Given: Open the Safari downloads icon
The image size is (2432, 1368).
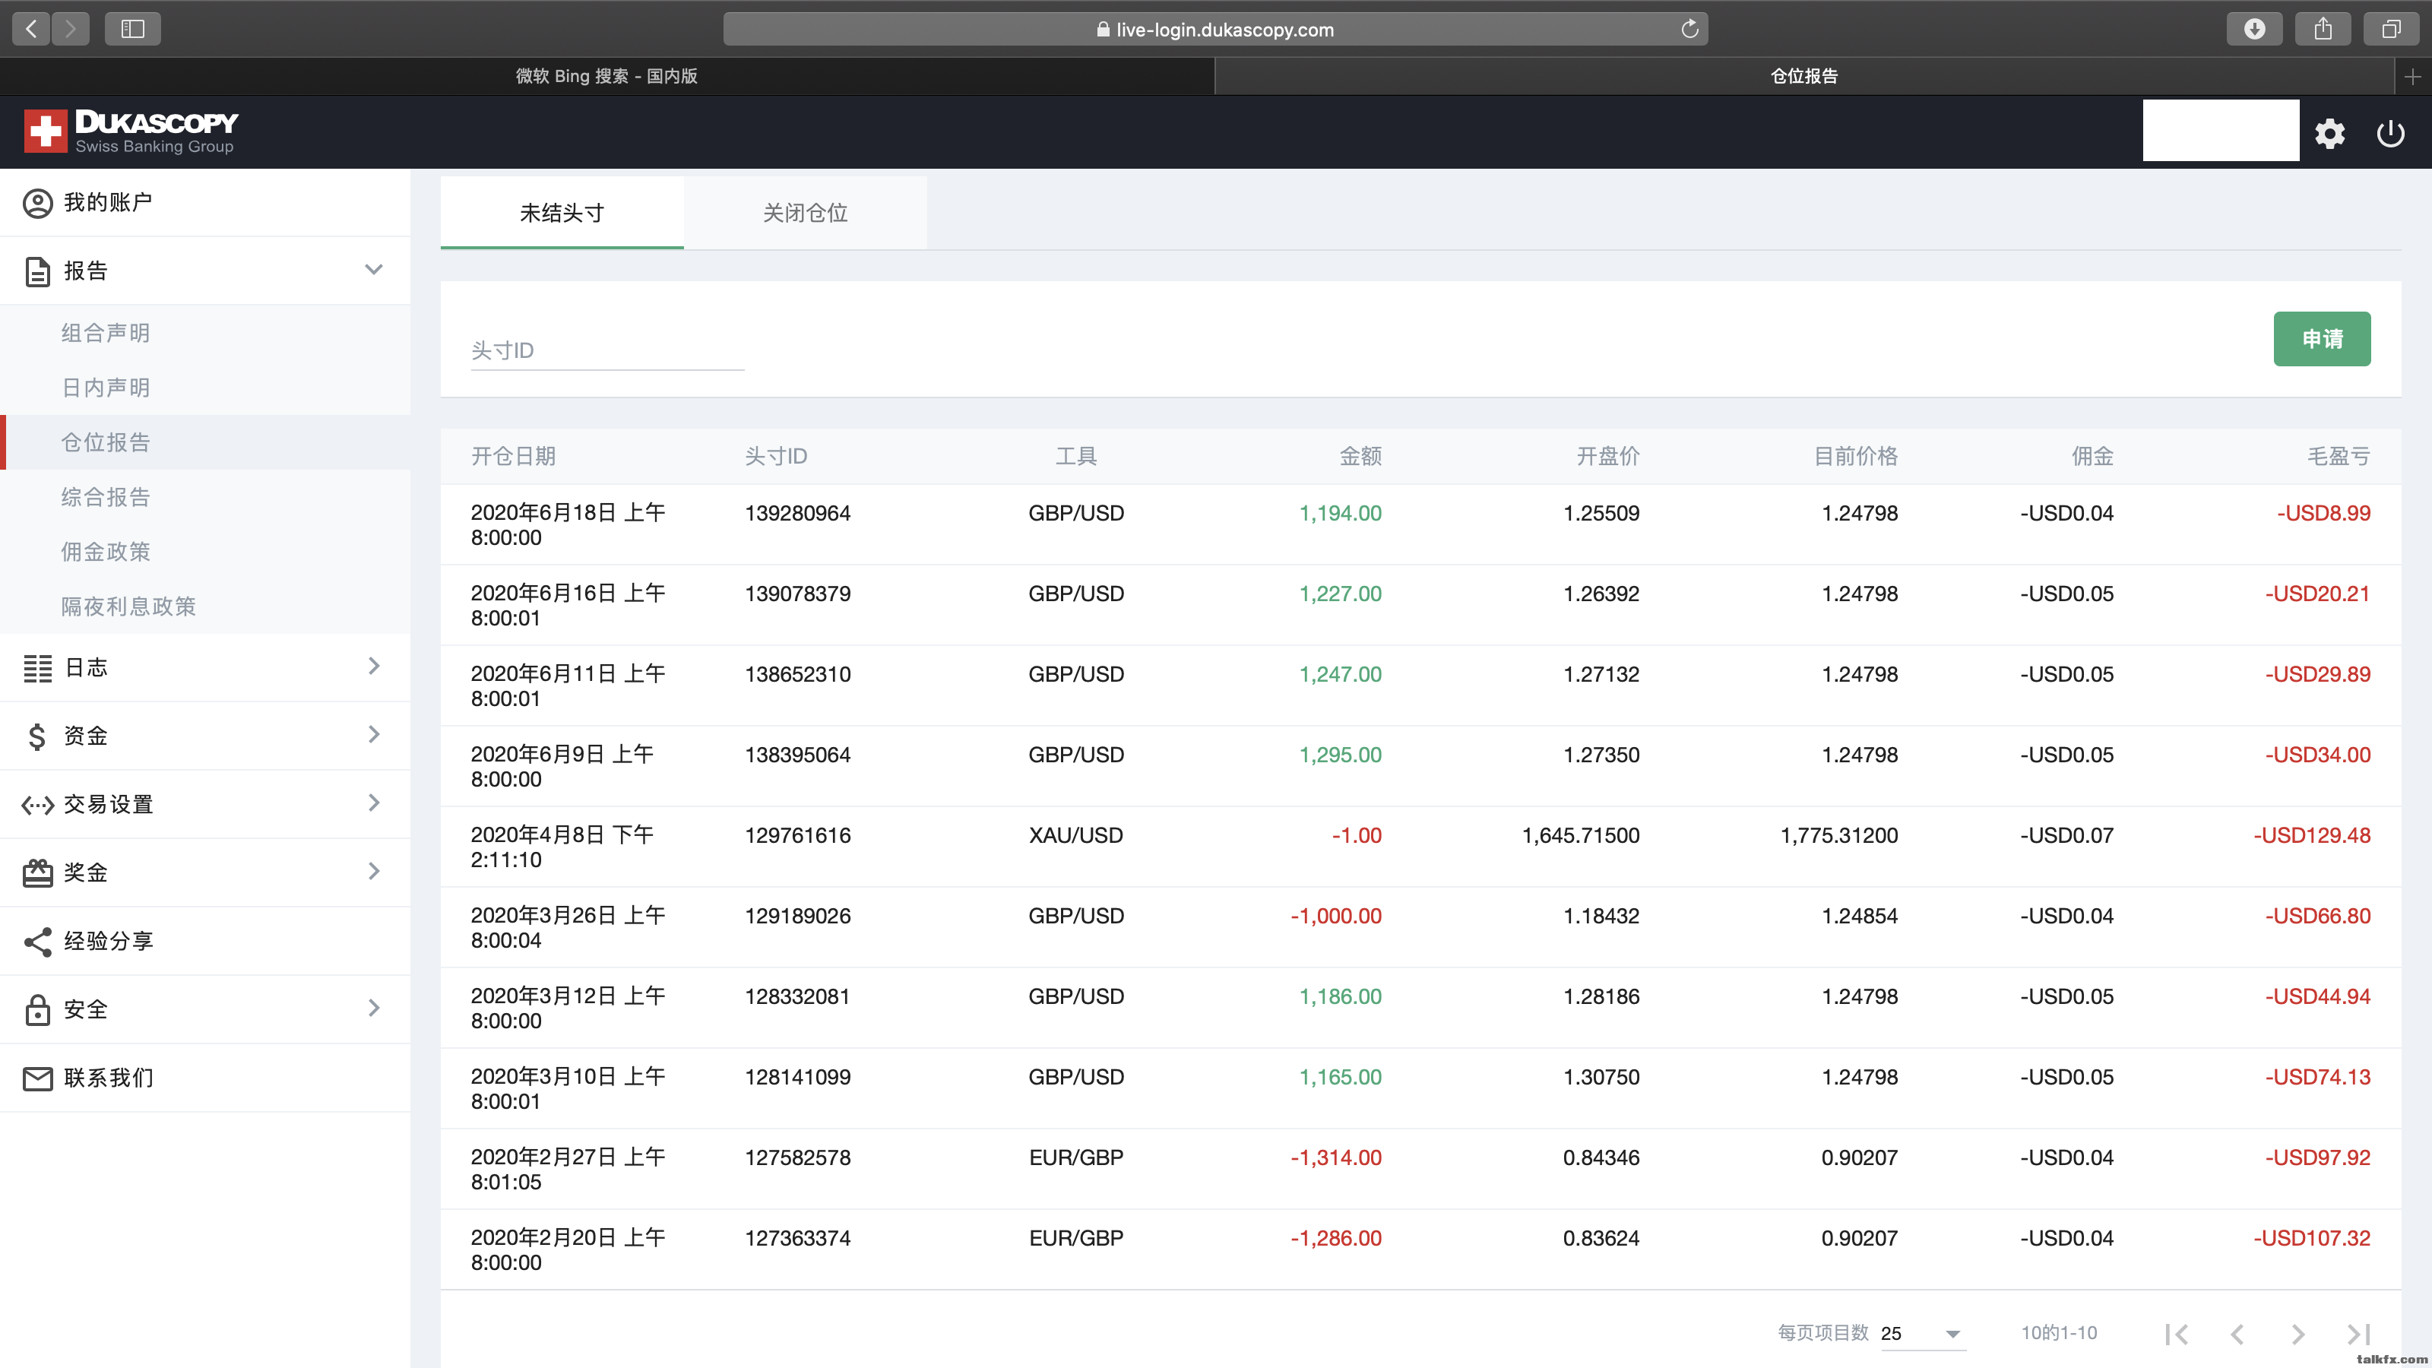Looking at the screenshot, I should tap(2254, 28).
